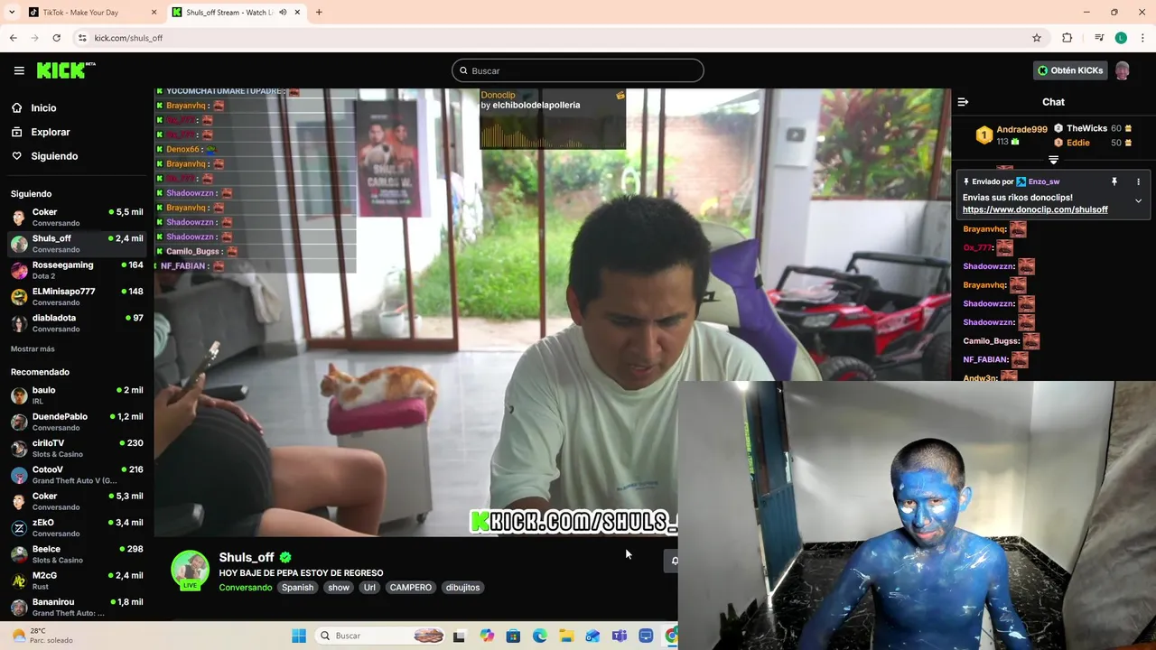The width and height of the screenshot is (1156, 650).
Task: Expand the pinned message chevron
Action: tap(1138, 200)
